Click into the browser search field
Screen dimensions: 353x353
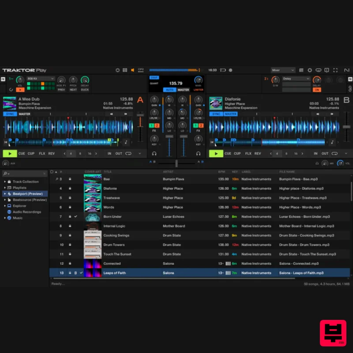tap(26, 173)
